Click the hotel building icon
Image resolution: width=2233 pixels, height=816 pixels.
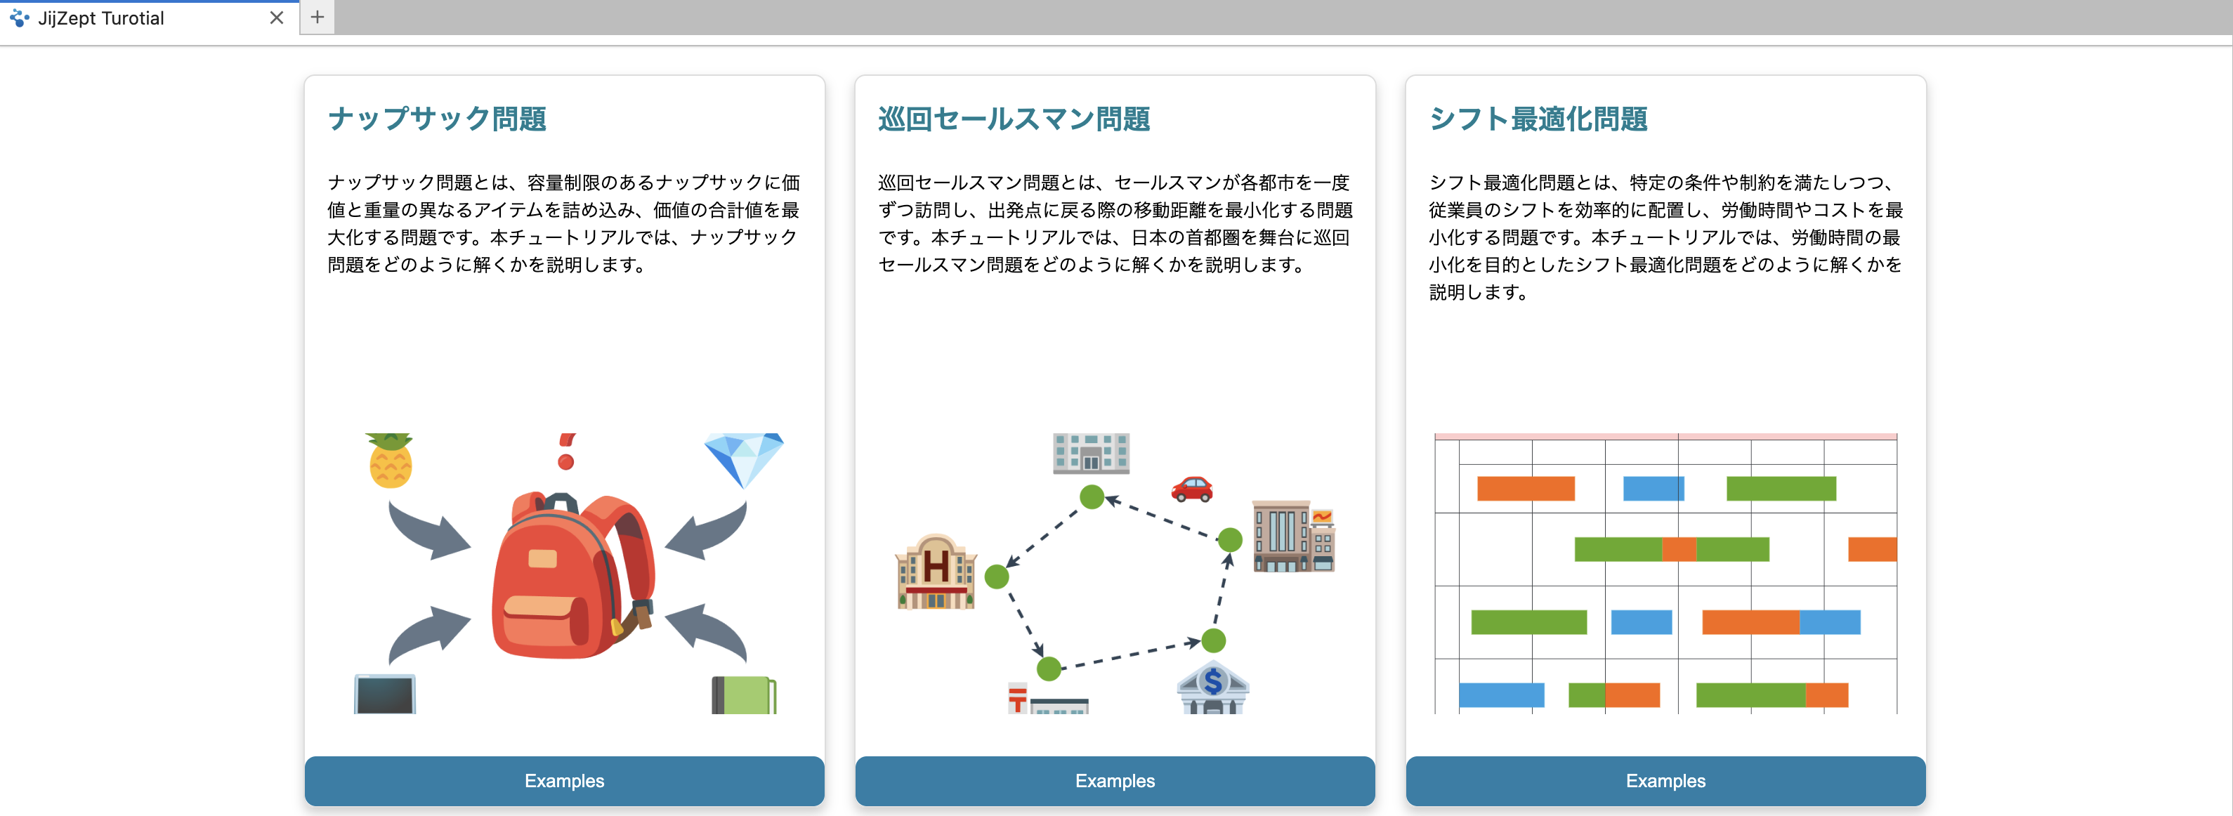(x=936, y=572)
